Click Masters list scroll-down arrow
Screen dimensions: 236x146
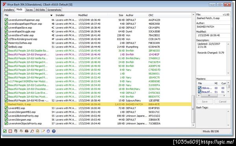(x=228, y=92)
